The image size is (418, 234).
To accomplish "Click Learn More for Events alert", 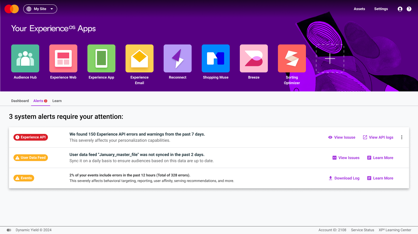I will click(380, 178).
